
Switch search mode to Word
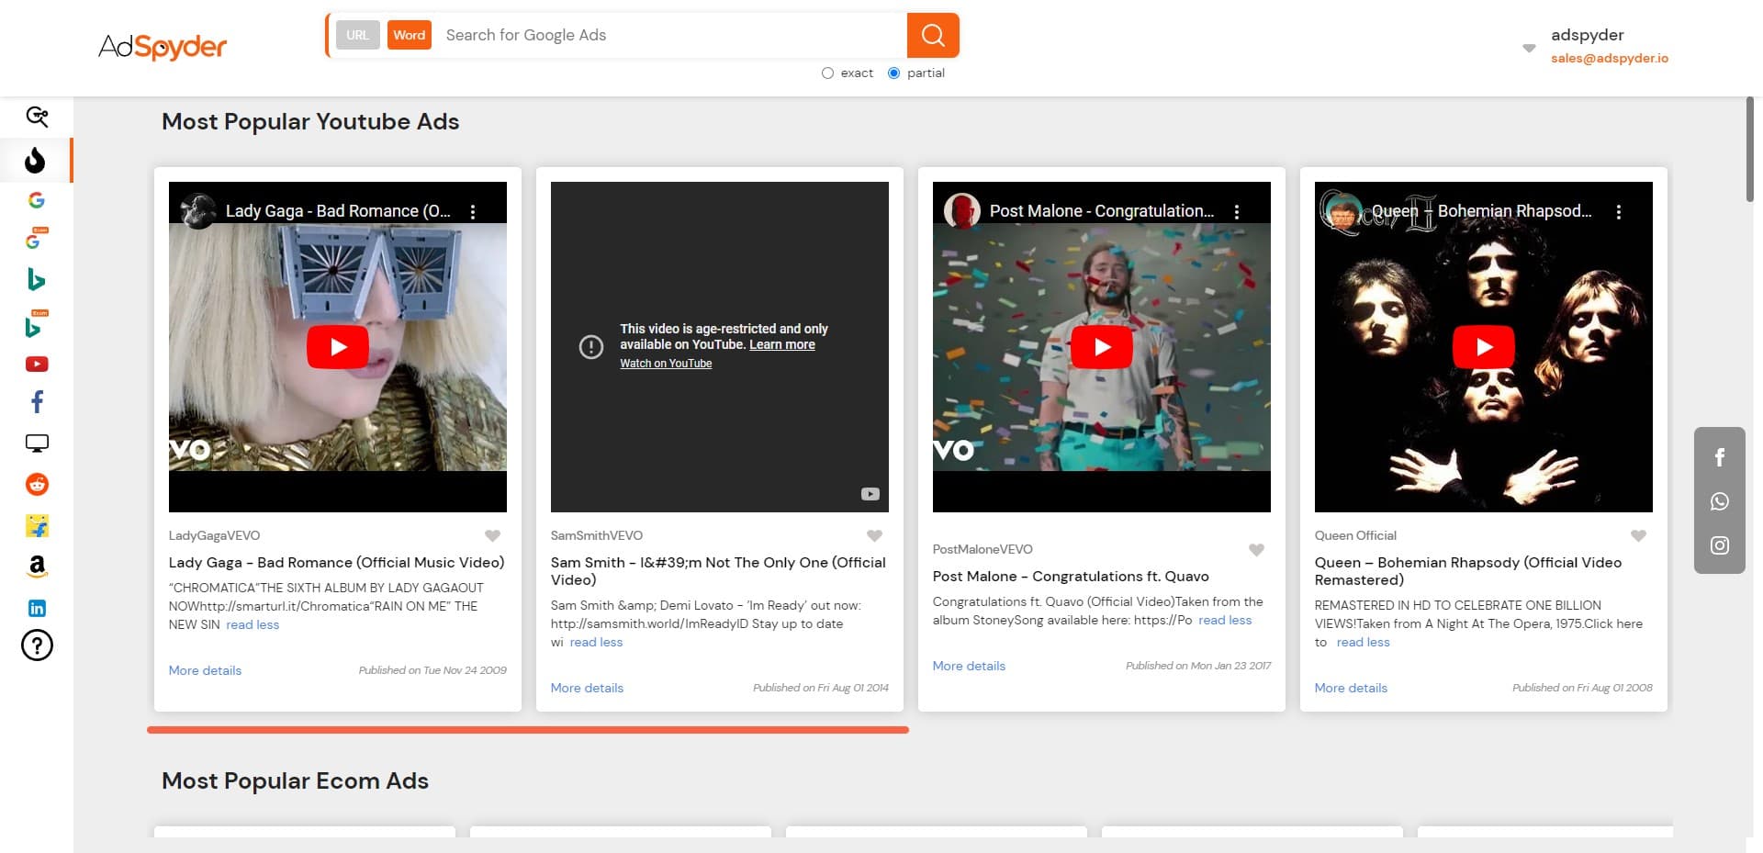409,36
